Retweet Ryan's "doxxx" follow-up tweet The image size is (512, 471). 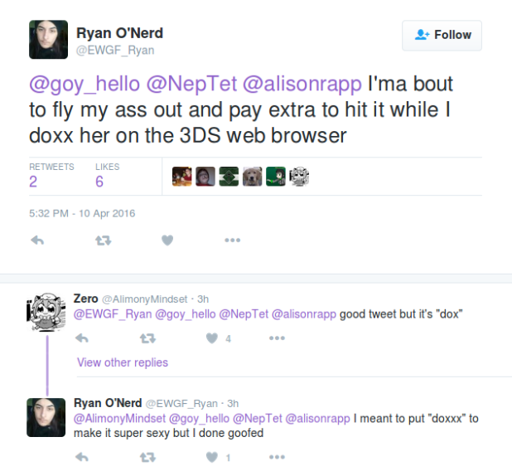point(147,457)
